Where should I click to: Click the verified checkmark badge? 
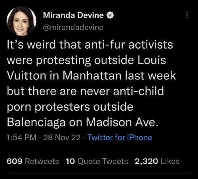coord(110,15)
